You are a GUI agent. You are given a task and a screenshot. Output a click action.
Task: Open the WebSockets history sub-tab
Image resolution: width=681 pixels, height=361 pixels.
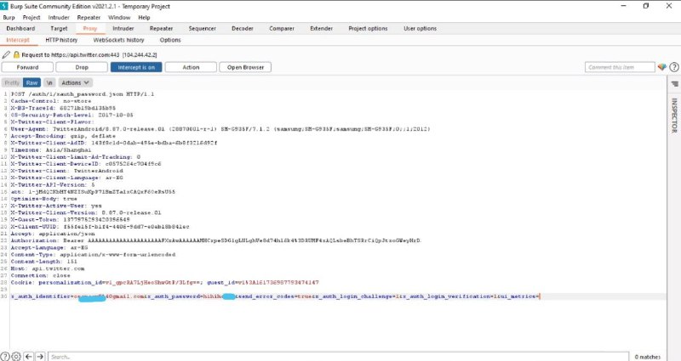(x=118, y=40)
